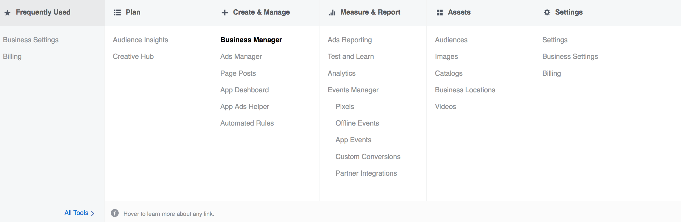Click the gear icon beside Settings header
Image resolution: width=681 pixels, height=222 pixels.
[x=547, y=13]
